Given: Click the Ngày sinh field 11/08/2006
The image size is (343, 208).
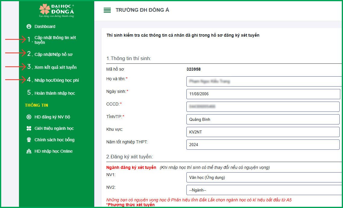Looking at the screenshot, I should [263, 94].
